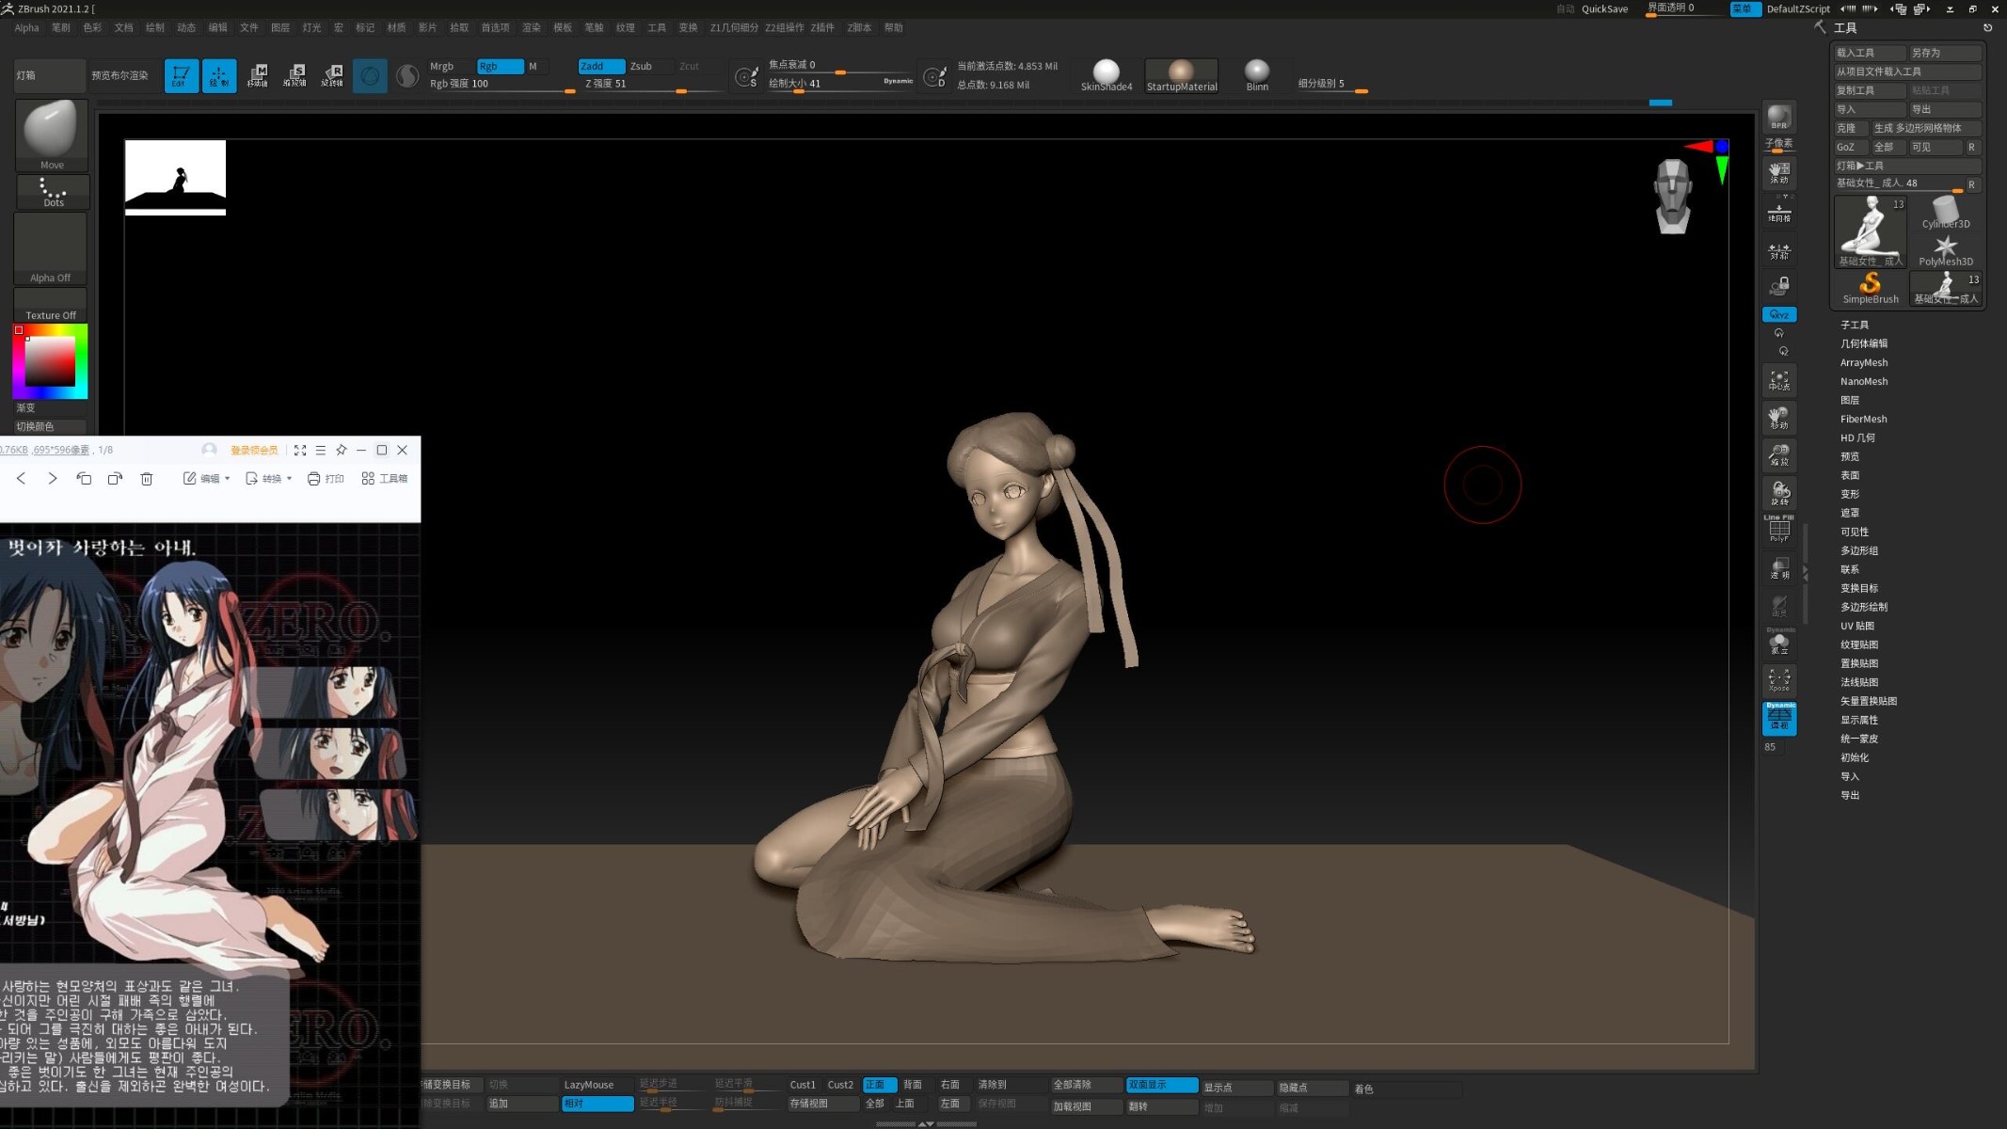Click the color picker gradient square
The width and height of the screenshot is (2007, 1129).
point(50,362)
